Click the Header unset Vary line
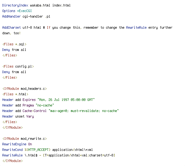Viewport: 185px width, 166px height. pos(18,116)
